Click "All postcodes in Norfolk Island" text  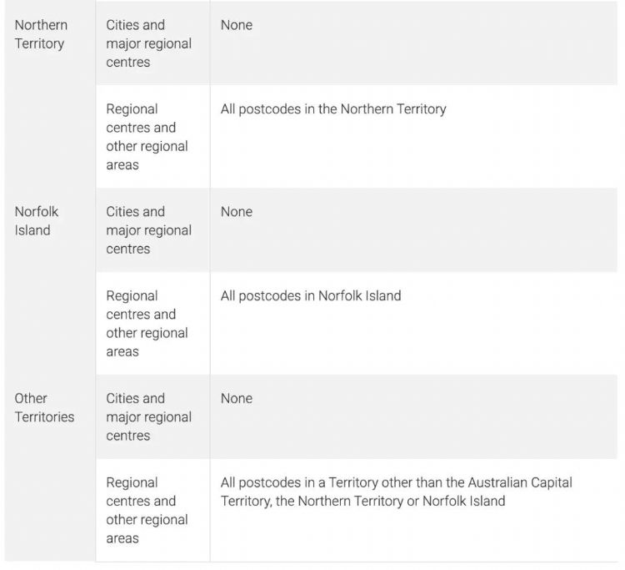point(311,295)
